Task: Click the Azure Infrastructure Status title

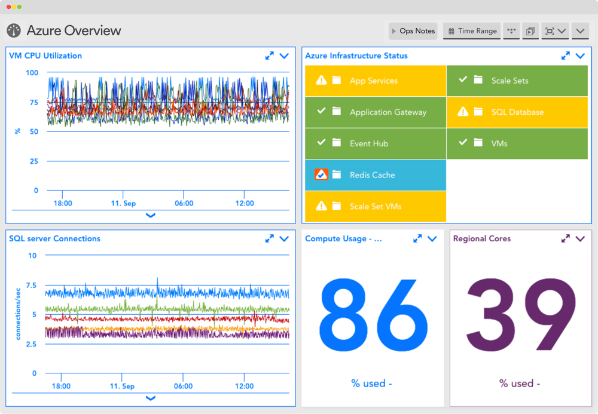Action: (356, 56)
